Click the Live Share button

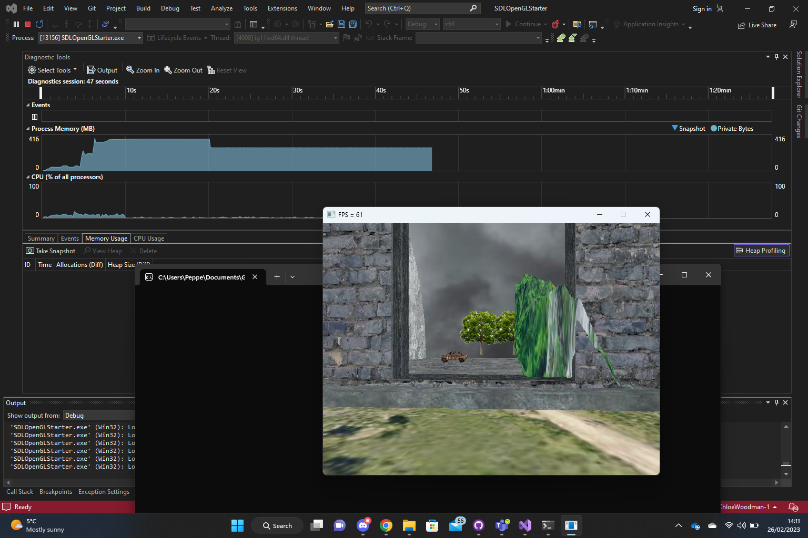point(757,25)
